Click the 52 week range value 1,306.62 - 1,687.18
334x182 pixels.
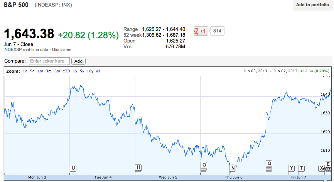[x=164, y=35]
